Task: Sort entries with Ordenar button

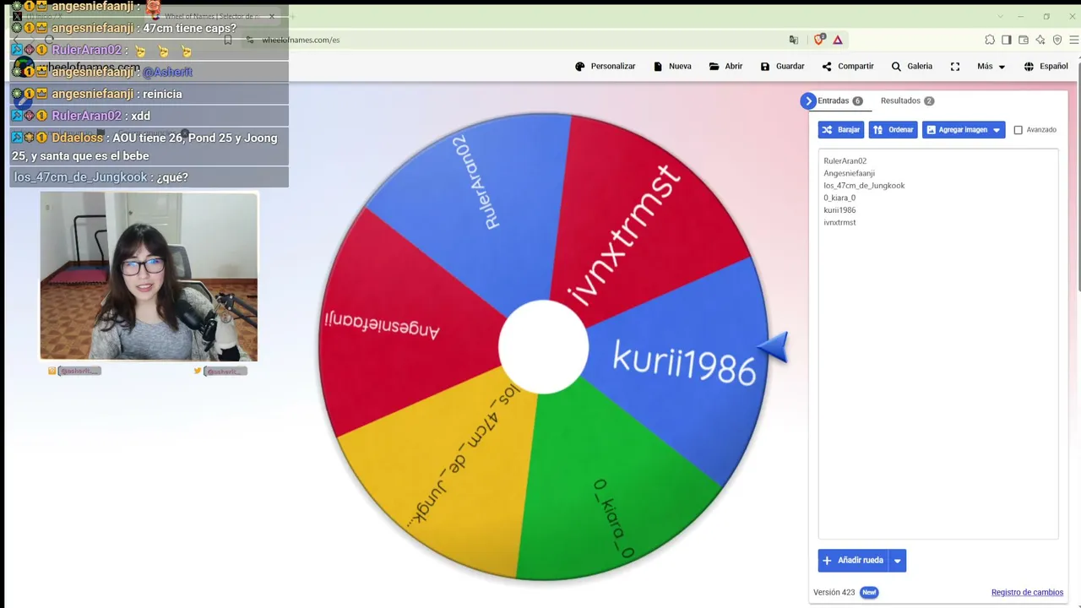Action: (x=894, y=130)
